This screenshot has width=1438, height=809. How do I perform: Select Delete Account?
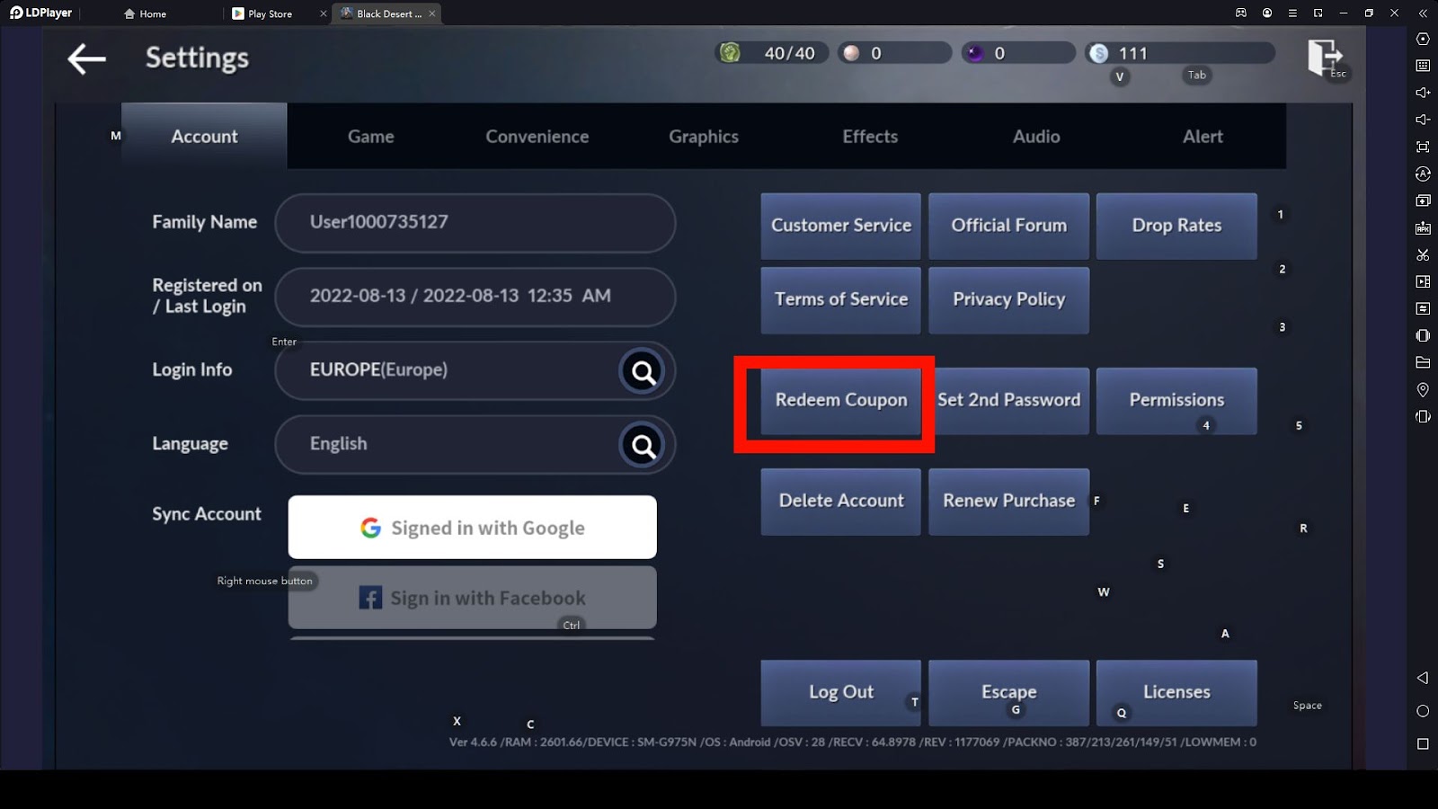841,502
